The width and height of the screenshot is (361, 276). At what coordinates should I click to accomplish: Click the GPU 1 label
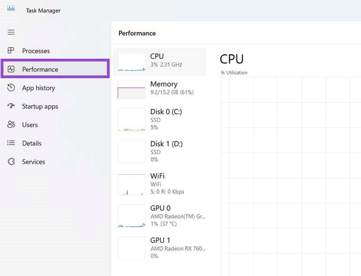tap(160, 240)
